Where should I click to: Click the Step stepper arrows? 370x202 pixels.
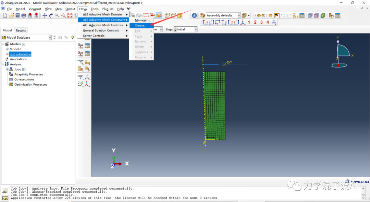coord(175,29)
